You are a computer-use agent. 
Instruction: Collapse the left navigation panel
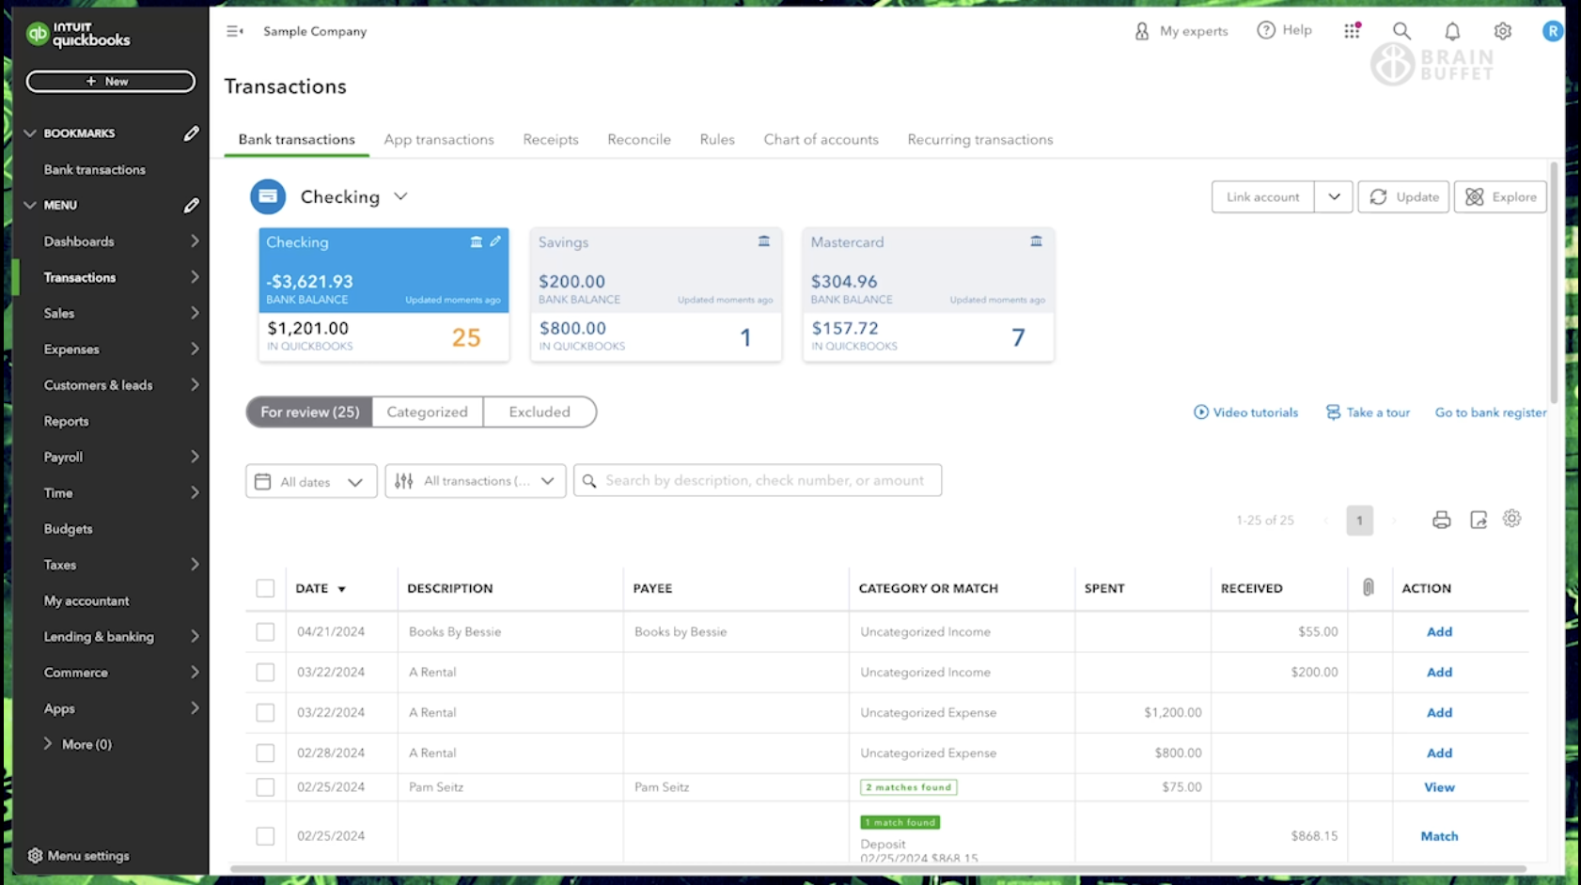click(234, 30)
